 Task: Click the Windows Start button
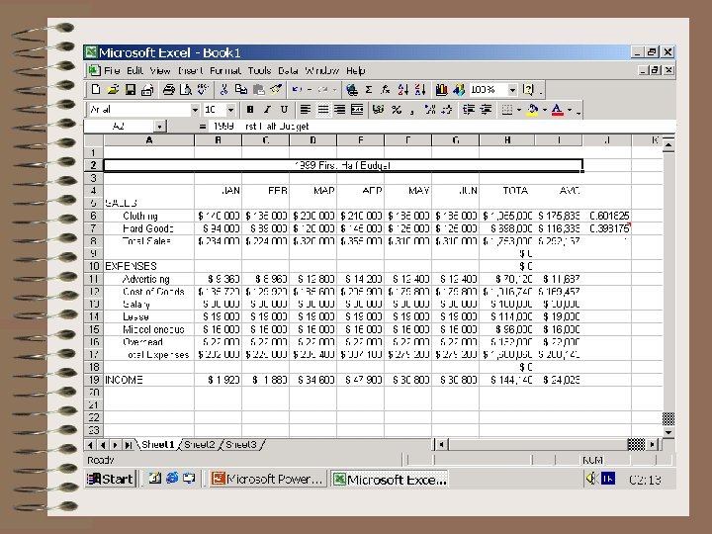coord(111,479)
